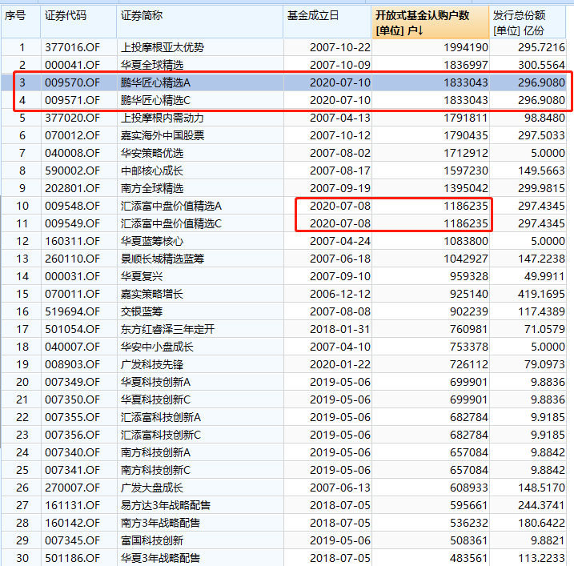Click issue size value 295.7216
574x566 pixels.
pyautogui.click(x=541, y=47)
